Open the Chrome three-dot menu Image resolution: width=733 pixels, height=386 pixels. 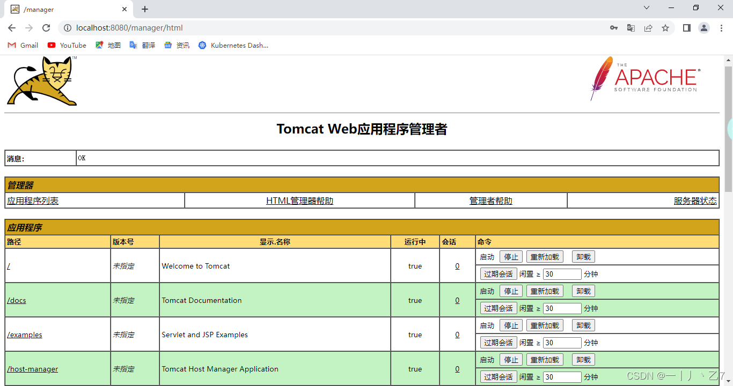pos(721,28)
